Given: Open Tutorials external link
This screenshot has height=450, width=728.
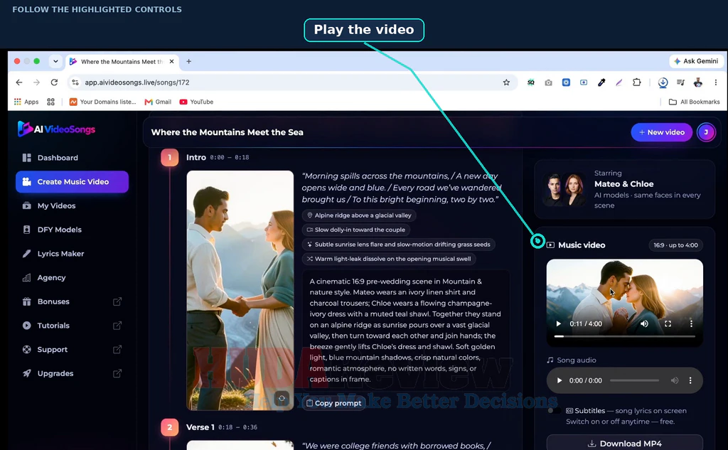Looking at the screenshot, I should (72, 326).
